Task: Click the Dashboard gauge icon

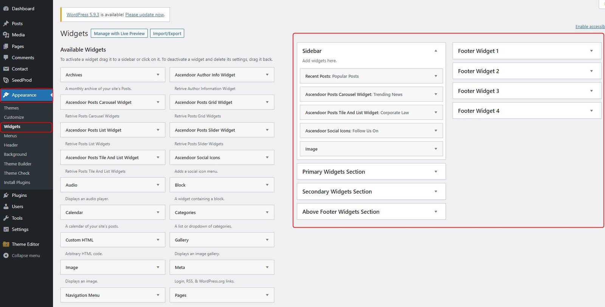Action: [x=6, y=9]
